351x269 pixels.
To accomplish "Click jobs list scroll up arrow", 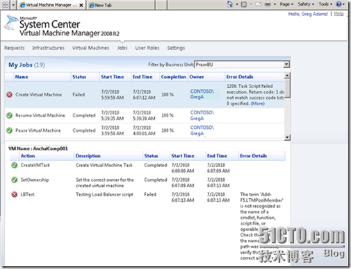I will point(287,76).
